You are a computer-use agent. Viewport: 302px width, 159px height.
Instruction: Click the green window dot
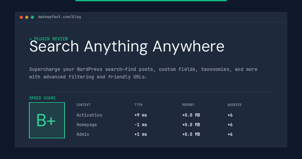32,17
